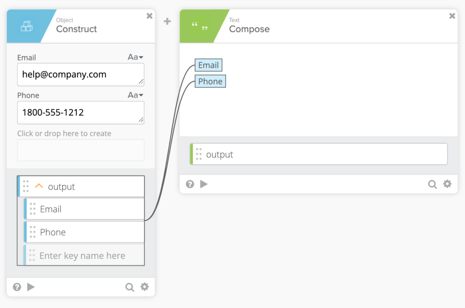Screen dimensions: 465x308
Task: Click the empty create-new-field box
Action: coord(80,150)
